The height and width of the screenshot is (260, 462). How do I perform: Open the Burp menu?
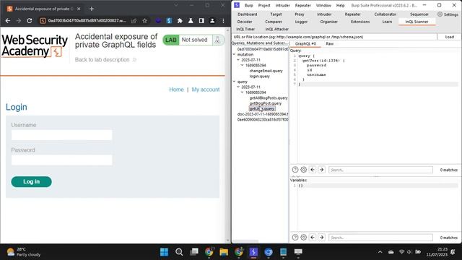coord(248,5)
